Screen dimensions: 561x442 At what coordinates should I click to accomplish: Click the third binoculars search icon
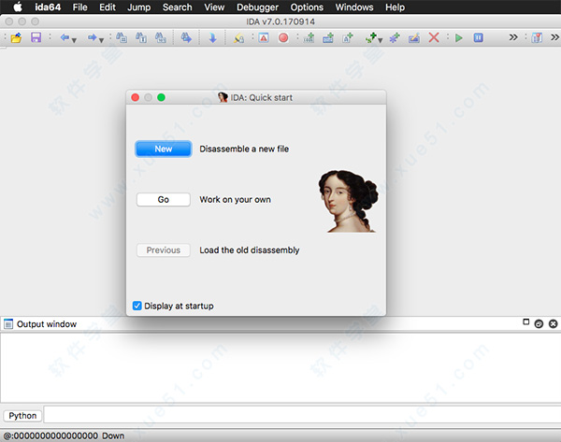[160, 37]
